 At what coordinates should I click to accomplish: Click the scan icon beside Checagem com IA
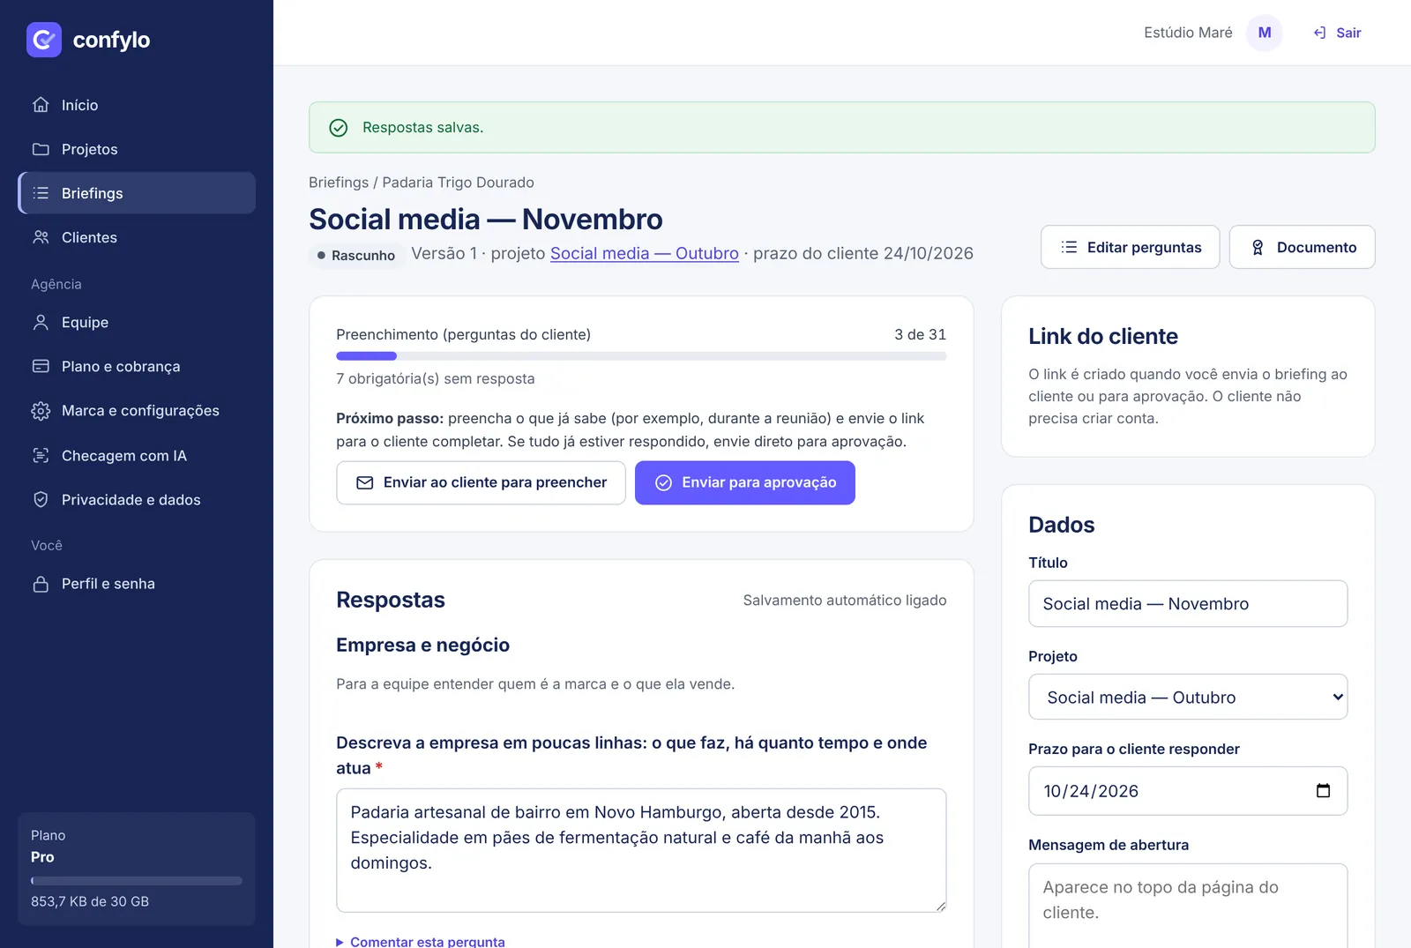click(41, 456)
